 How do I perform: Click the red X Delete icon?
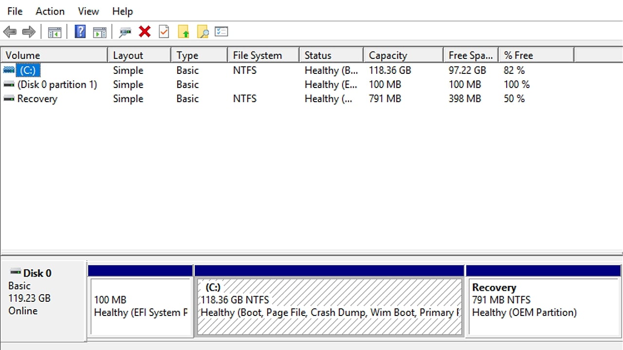145,32
